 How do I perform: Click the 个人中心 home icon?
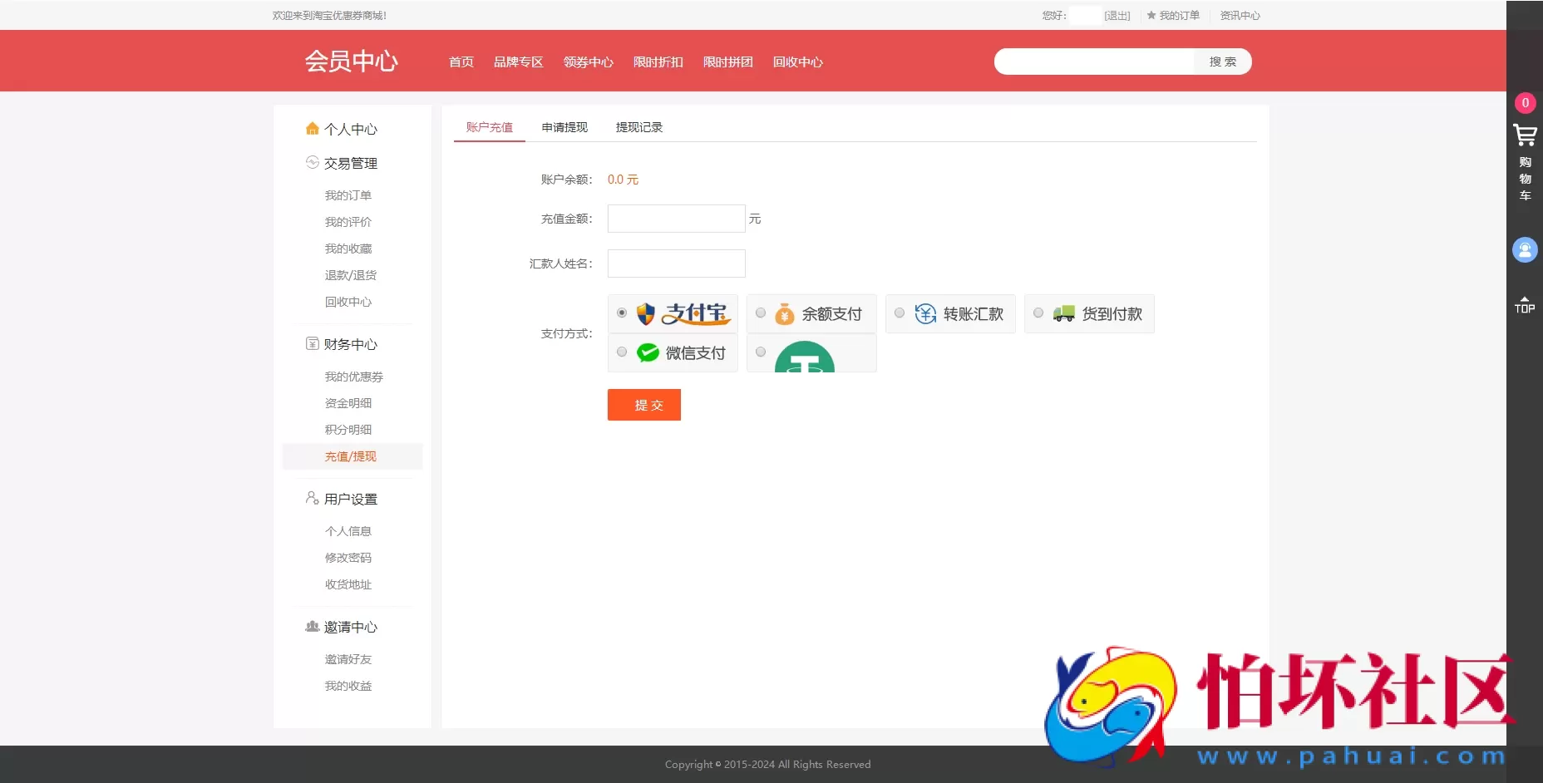[313, 128]
